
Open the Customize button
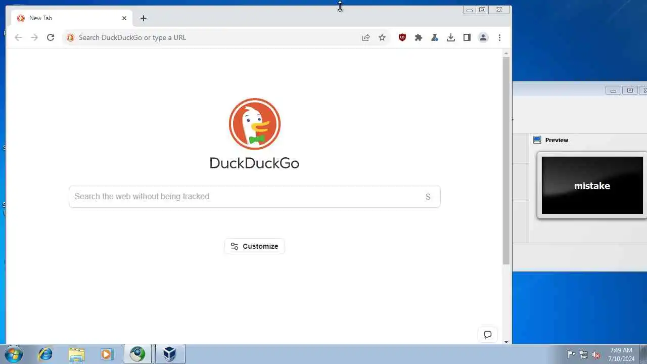pyautogui.click(x=255, y=246)
